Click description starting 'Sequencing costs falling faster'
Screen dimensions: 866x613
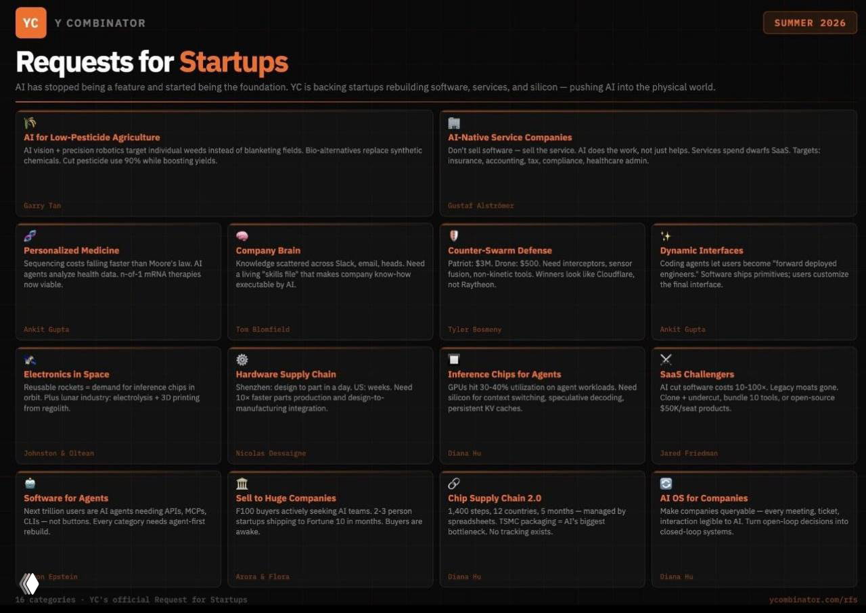click(113, 274)
